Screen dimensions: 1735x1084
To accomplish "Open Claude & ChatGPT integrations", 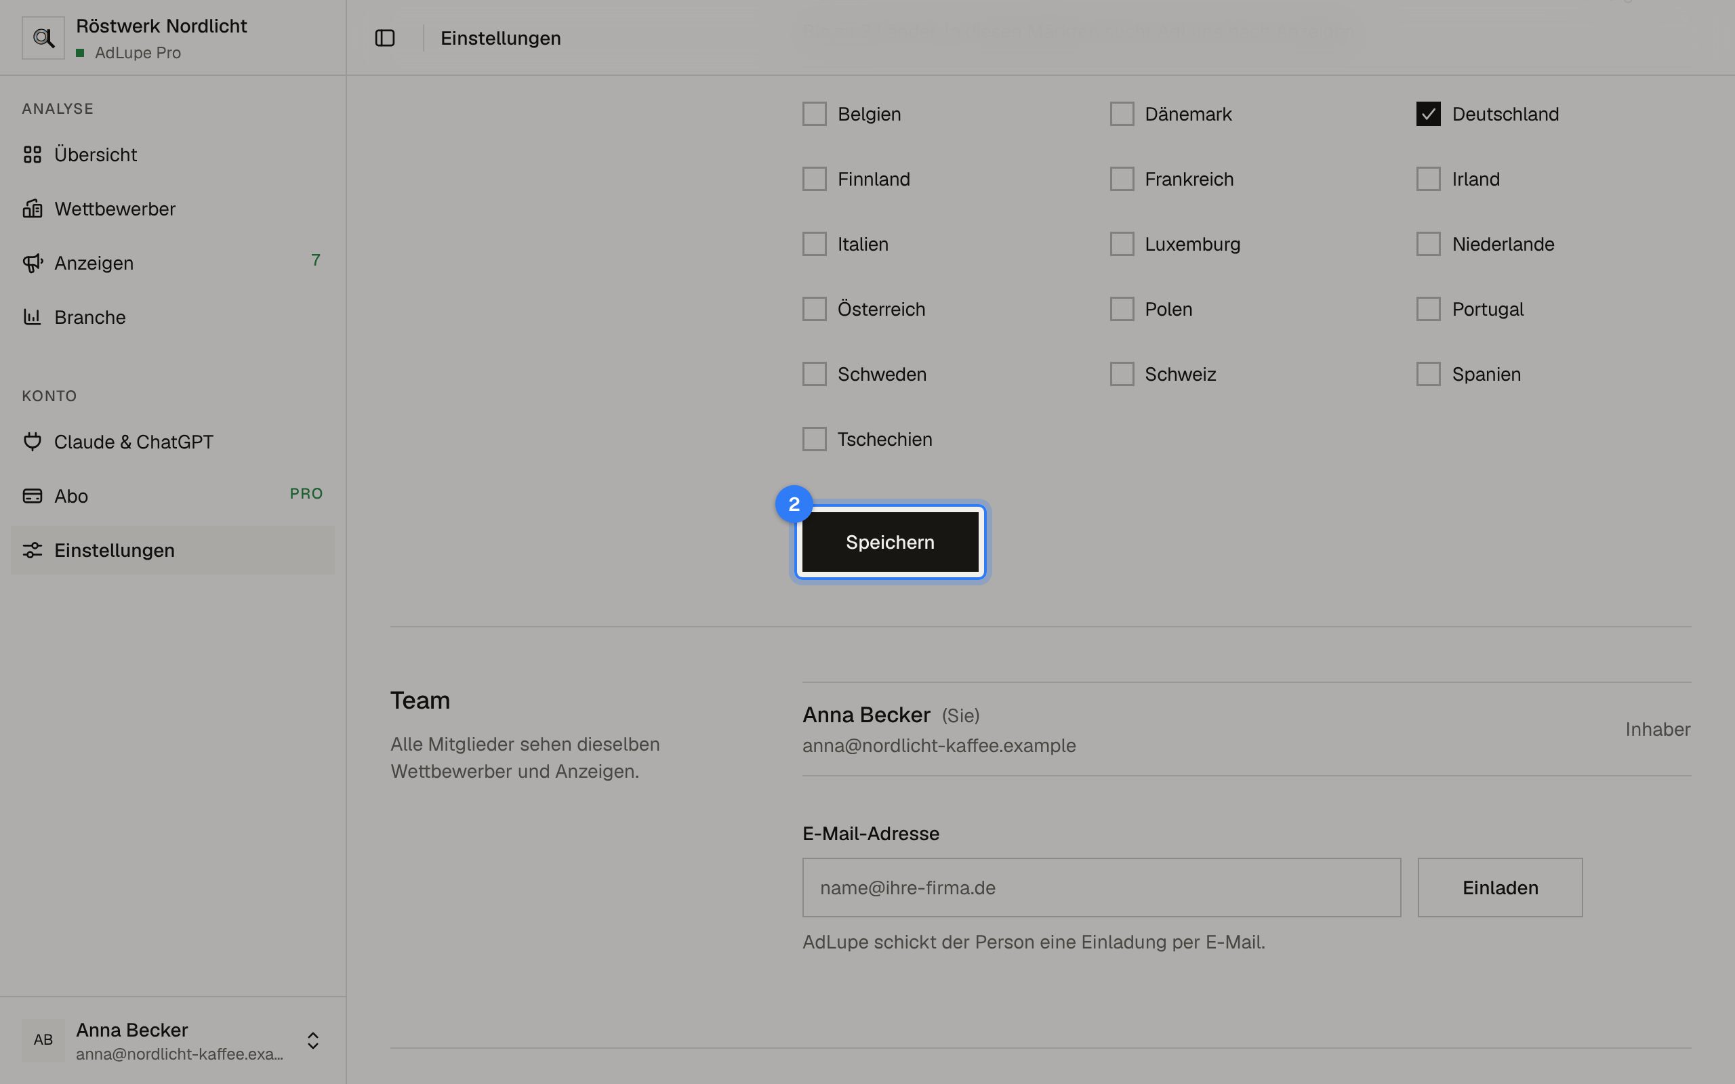I will pos(173,442).
